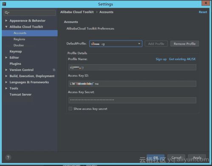Open the DefaultProfile dropdown
This screenshot has height=166, width=212.
[x=116, y=44]
